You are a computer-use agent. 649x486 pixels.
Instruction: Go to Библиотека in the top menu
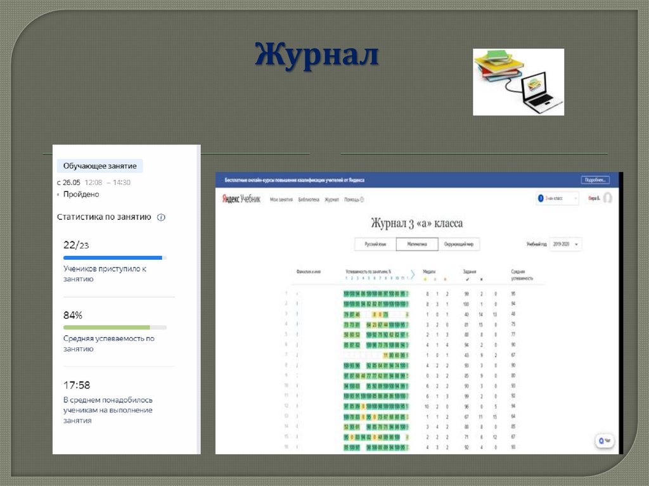(x=309, y=200)
